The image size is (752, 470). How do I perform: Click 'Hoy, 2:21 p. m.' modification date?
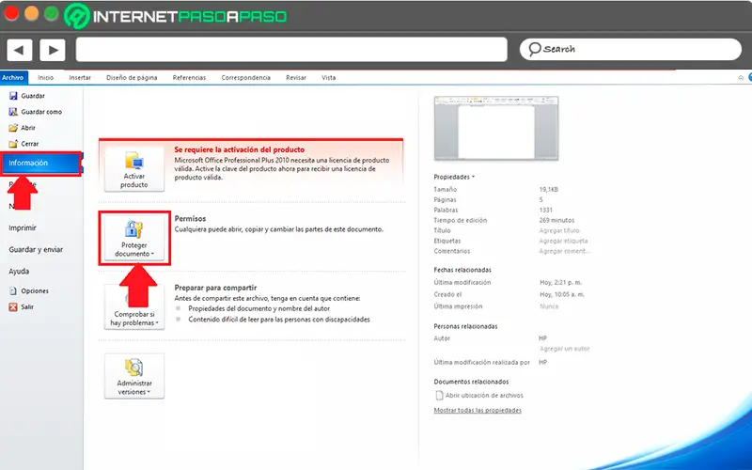pyautogui.click(x=560, y=283)
